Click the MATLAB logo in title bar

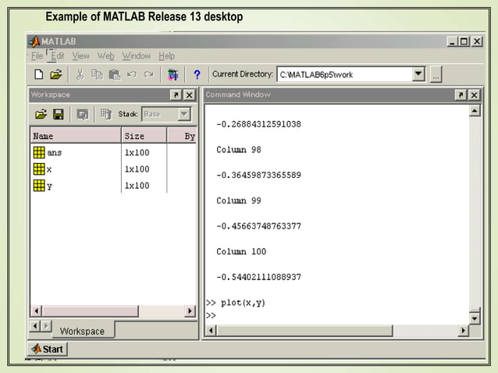click(x=34, y=41)
